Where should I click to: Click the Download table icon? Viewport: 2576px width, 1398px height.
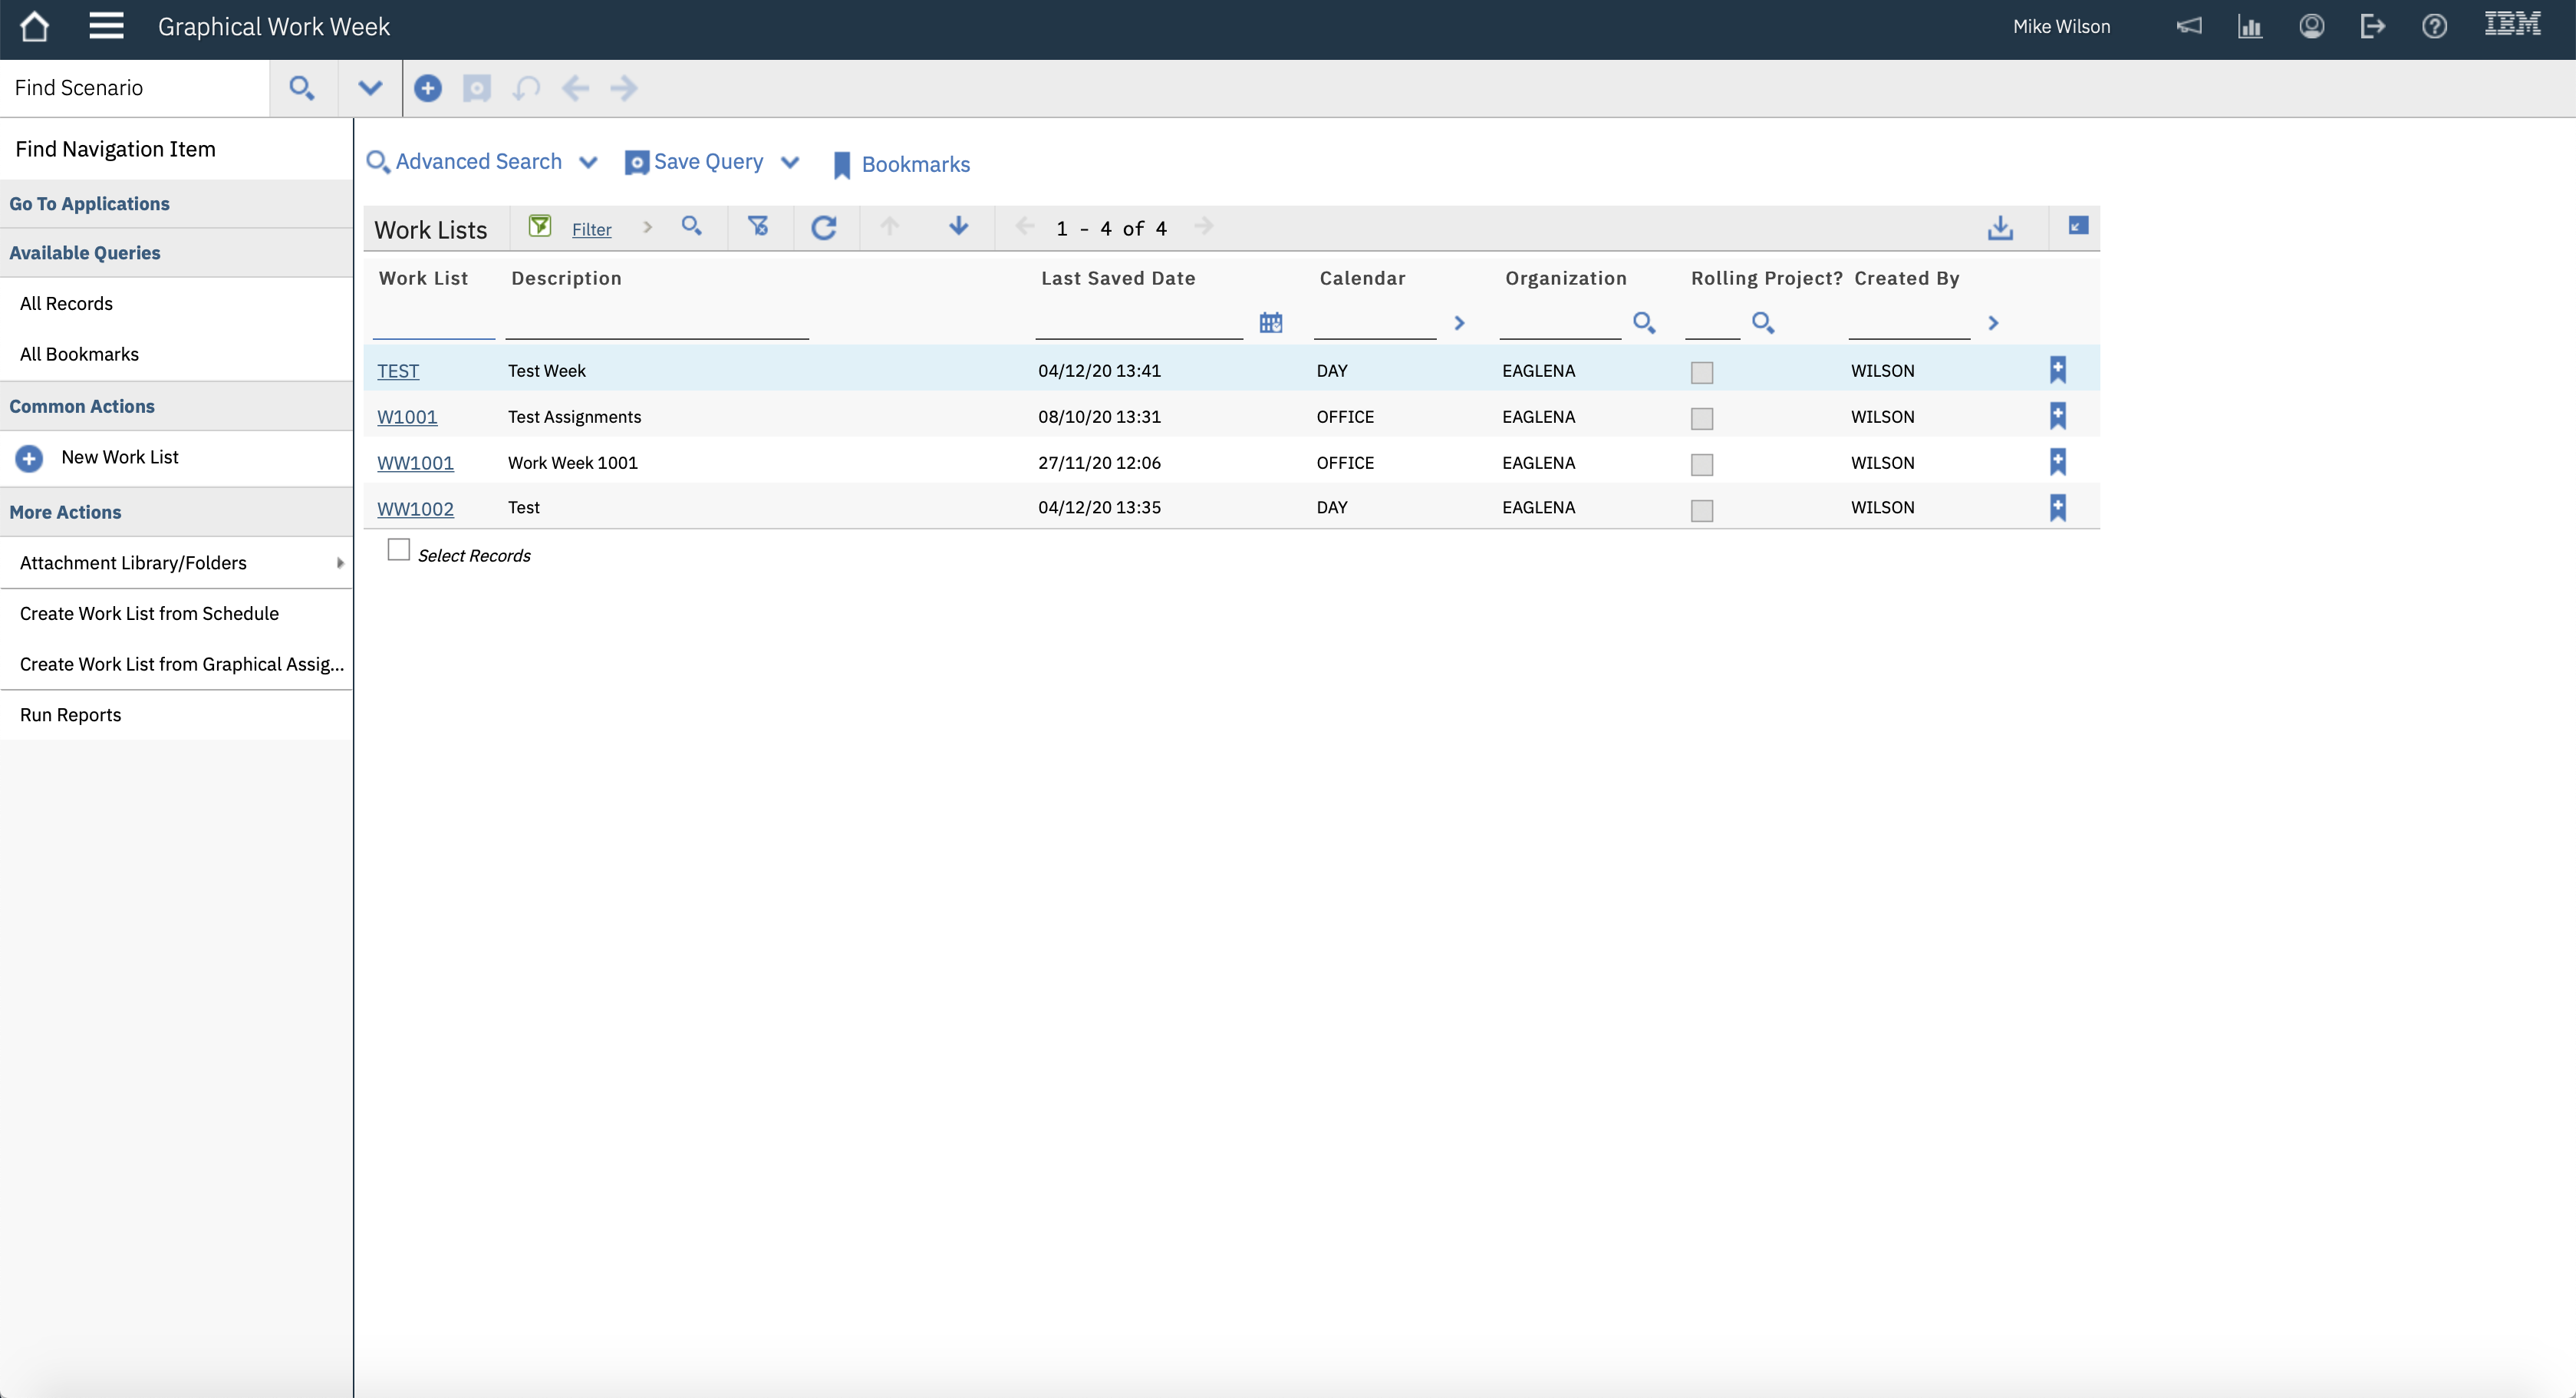click(2000, 228)
